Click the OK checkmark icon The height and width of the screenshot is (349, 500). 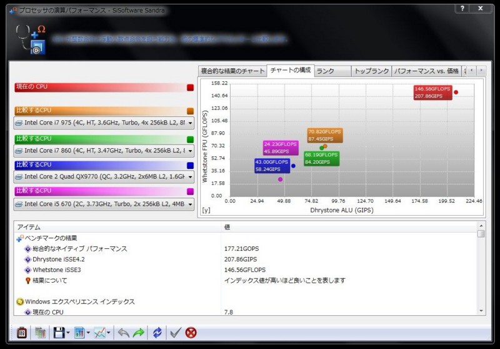pyautogui.click(x=176, y=333)
